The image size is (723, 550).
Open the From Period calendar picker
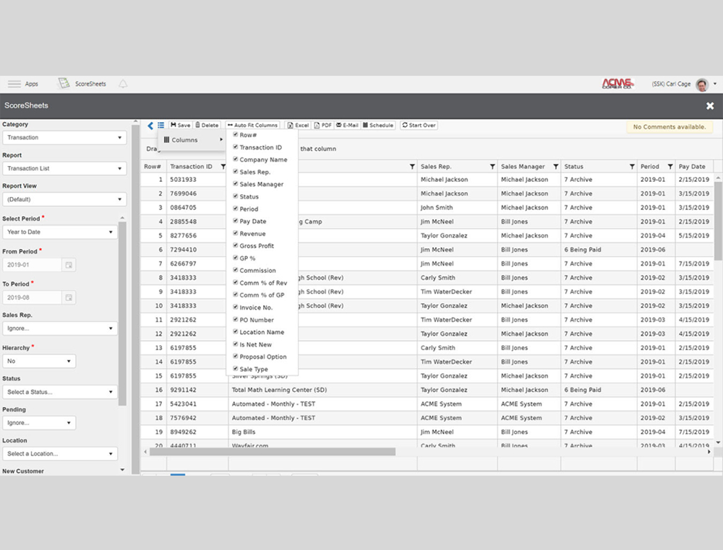click(x=69, y=265)
